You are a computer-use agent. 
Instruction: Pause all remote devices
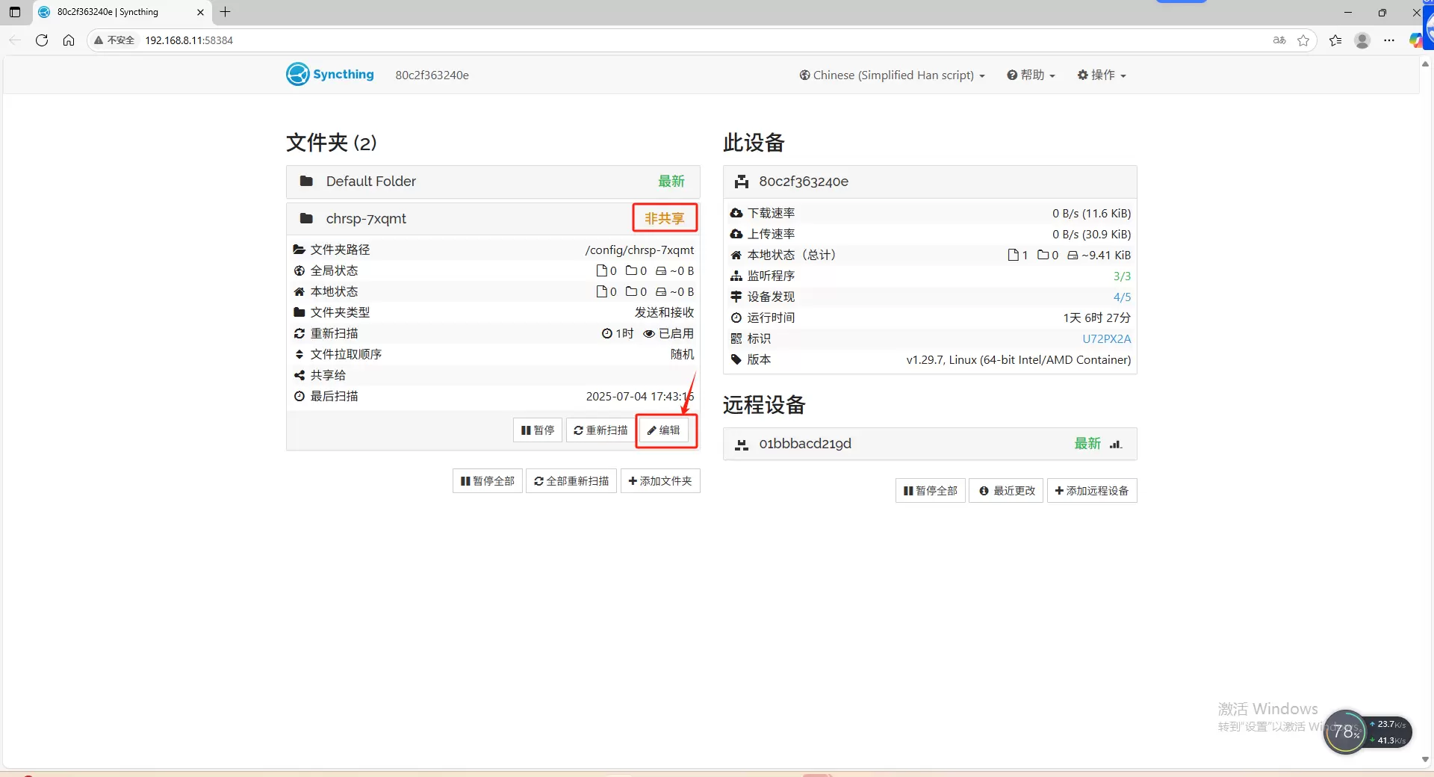(x=930, y=491)
